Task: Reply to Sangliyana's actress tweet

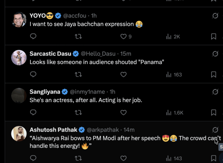Action: [x=33, y=112]
